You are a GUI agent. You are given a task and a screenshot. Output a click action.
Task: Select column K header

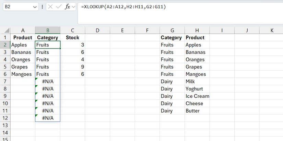click(272, 30)
